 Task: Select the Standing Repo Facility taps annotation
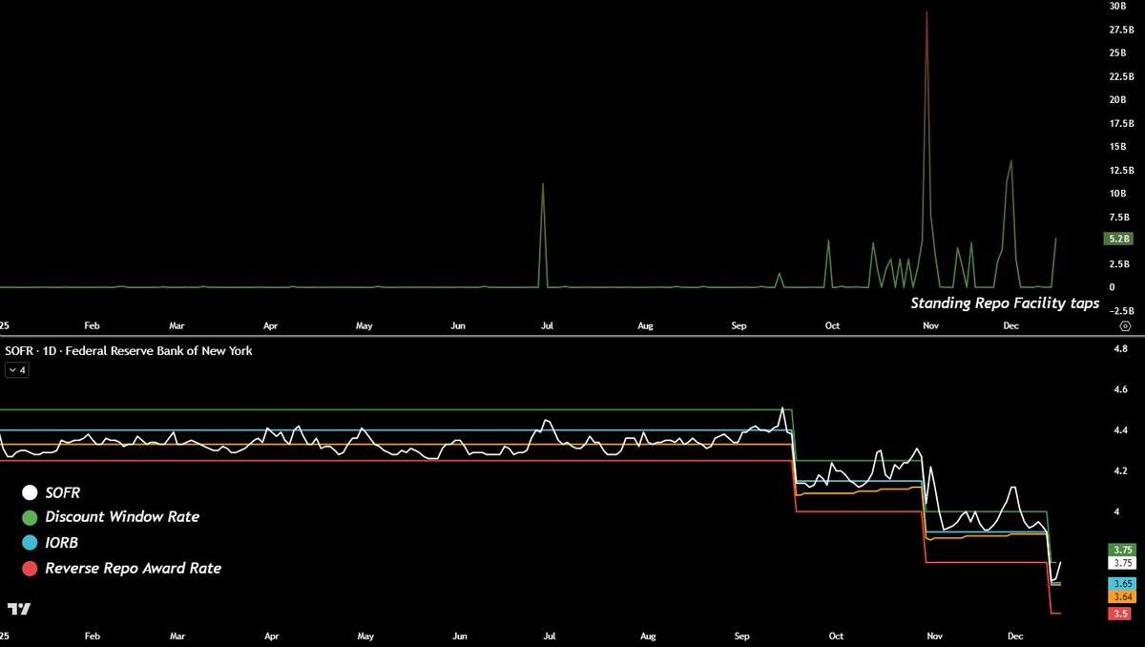coord(1004,303)
